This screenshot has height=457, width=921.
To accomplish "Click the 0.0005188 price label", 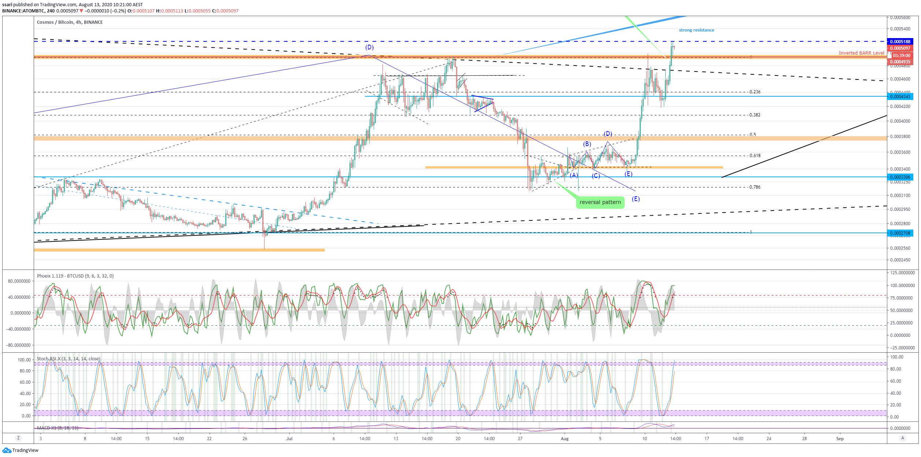I will pos(900,42).
